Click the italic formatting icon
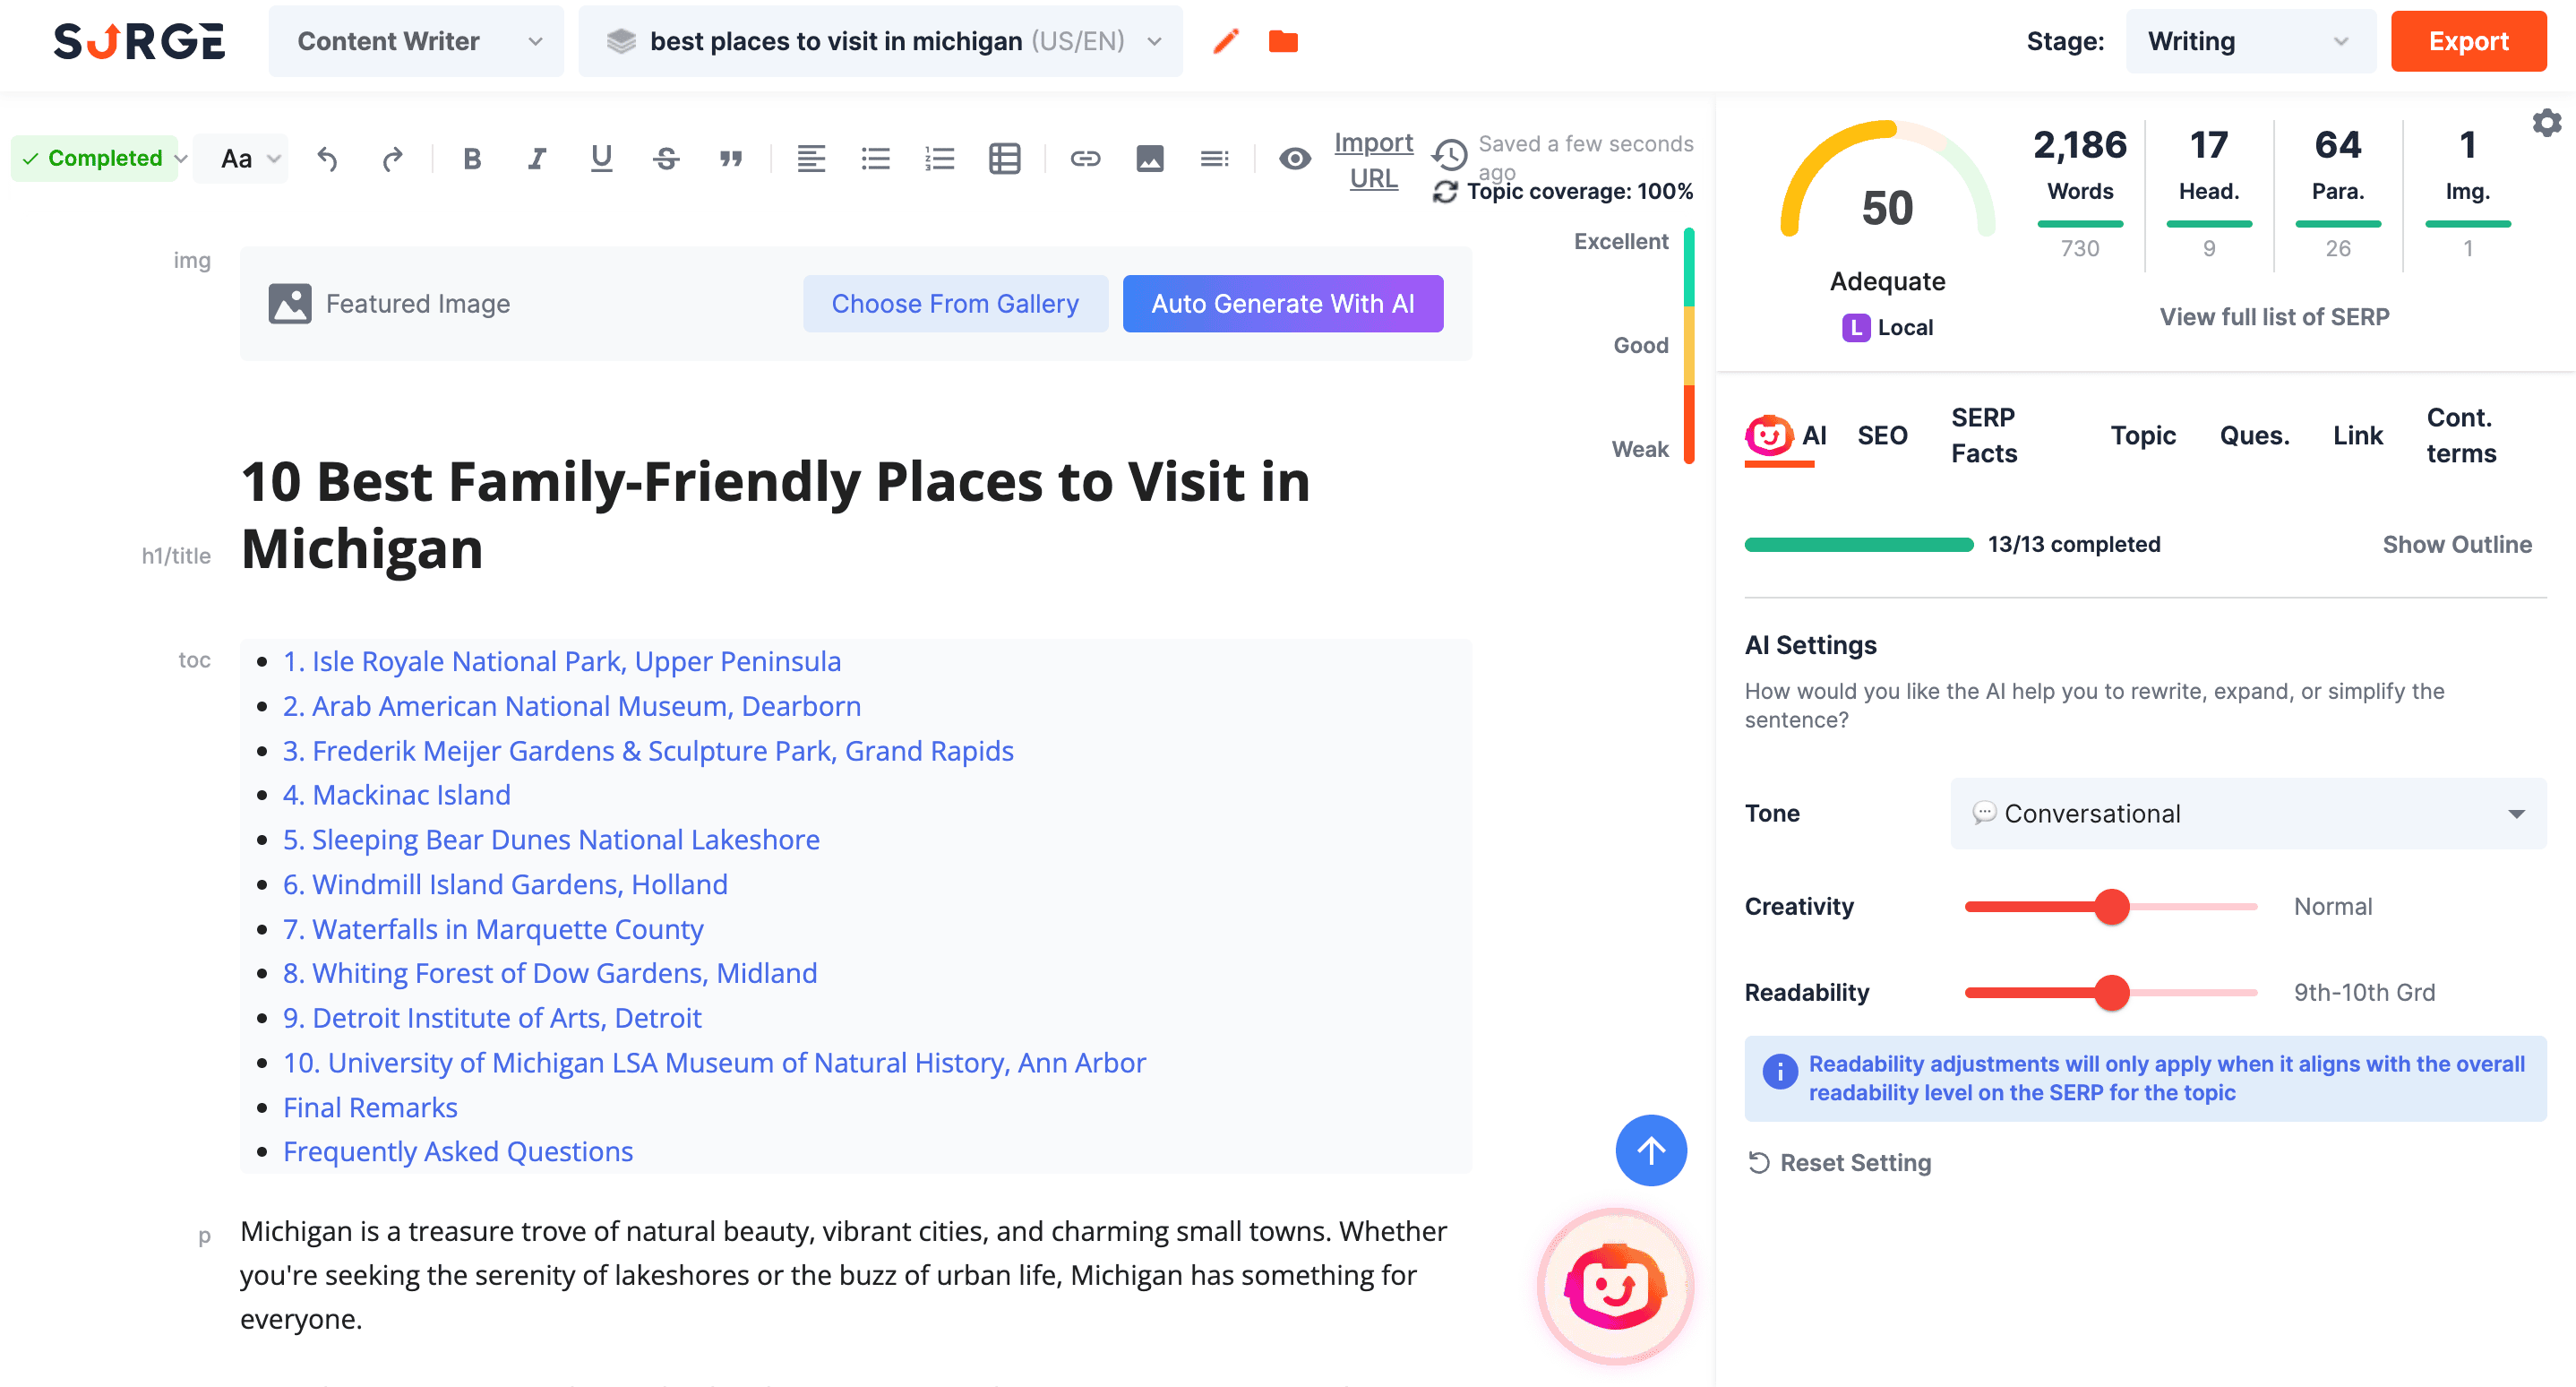 [x=536, y=159]
